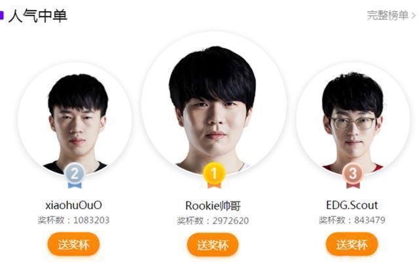The height and width of the screenshot is (272, 419).
Task: Send a trophy to xiaohuOuO with 送奖杯
Action: [x=73, y=244]
